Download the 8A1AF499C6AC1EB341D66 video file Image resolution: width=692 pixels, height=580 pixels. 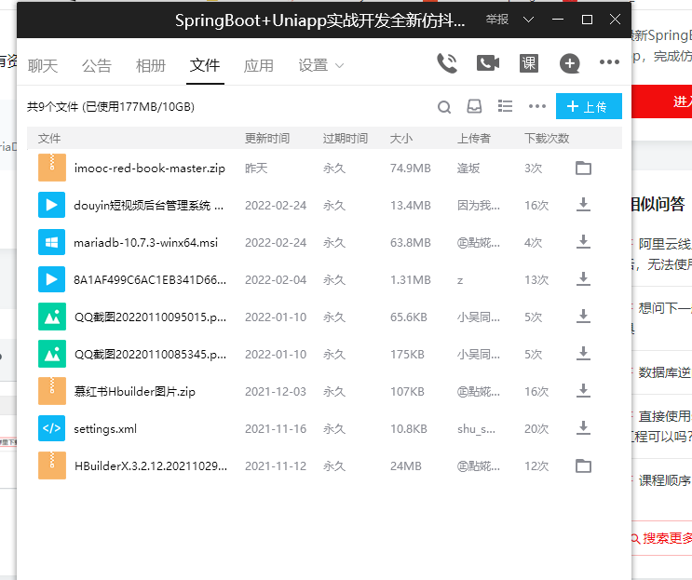click(x=583, y=279)
